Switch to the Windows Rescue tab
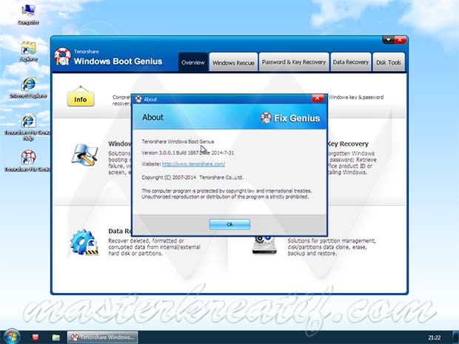The height and width of the screenshot is (344, 459). pos(233,62)
